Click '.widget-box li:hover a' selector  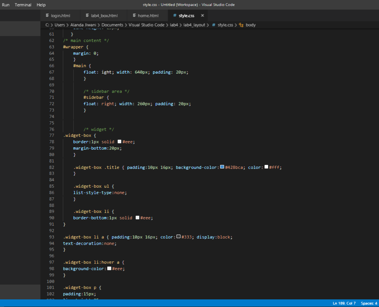(x=91, y=262)
